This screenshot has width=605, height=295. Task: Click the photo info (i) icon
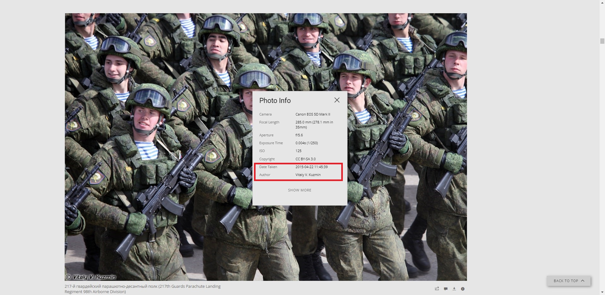pos(463,289)
